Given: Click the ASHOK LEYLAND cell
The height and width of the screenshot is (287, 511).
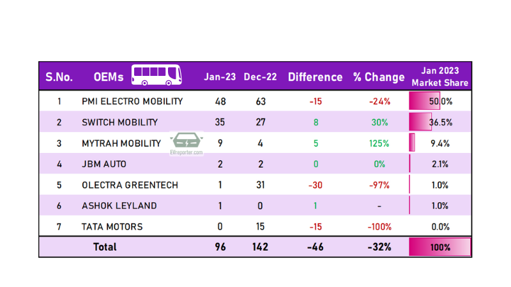Looking at the screenshot, I should point(119,206).
